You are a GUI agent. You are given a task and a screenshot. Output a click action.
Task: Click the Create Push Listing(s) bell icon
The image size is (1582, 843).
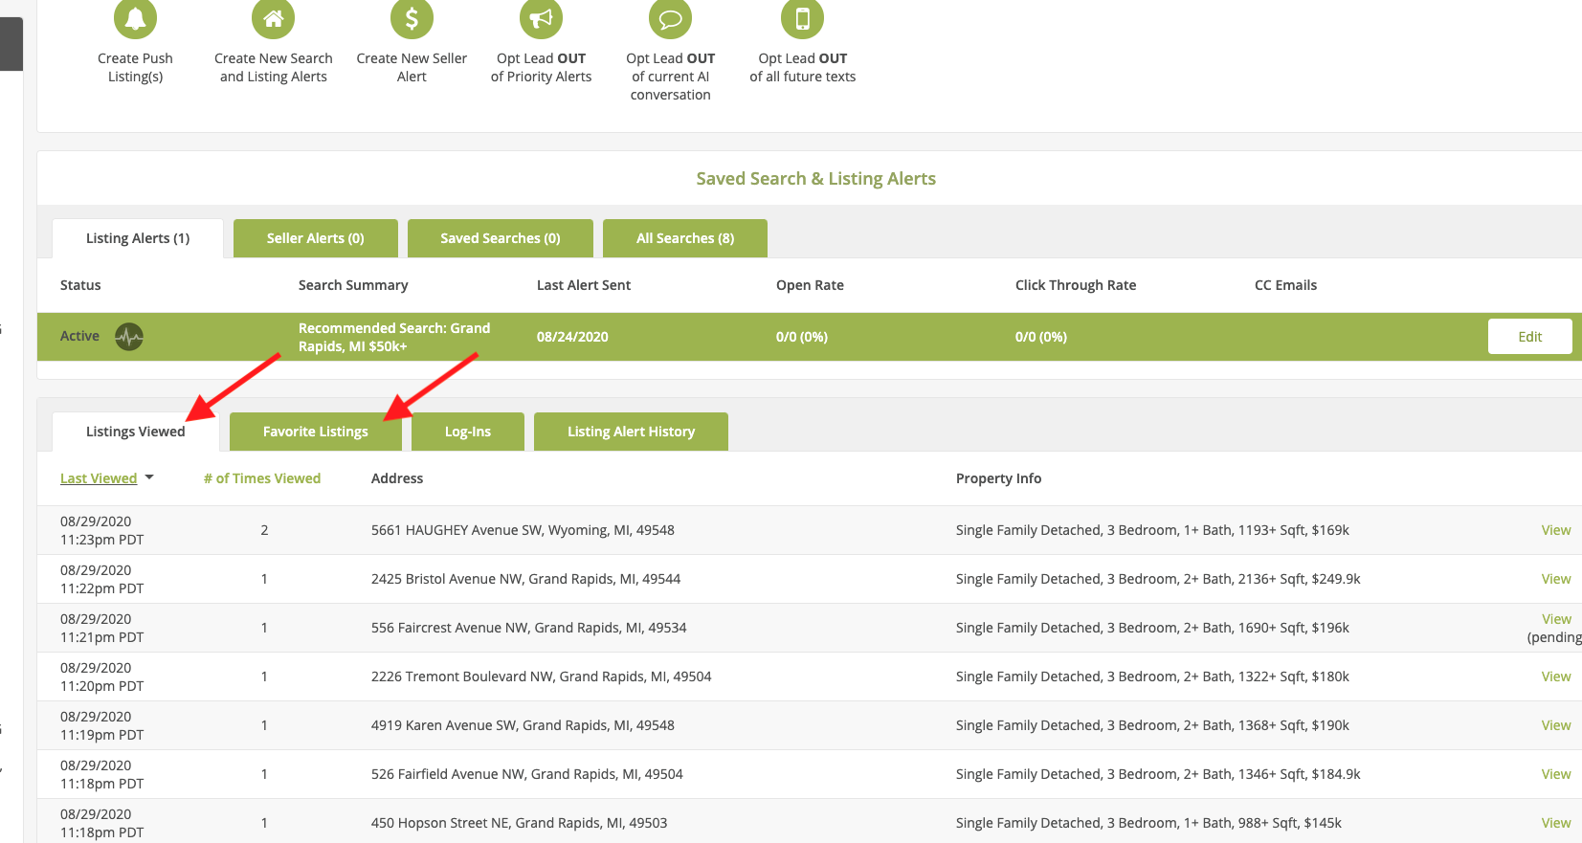pos(135,18)
